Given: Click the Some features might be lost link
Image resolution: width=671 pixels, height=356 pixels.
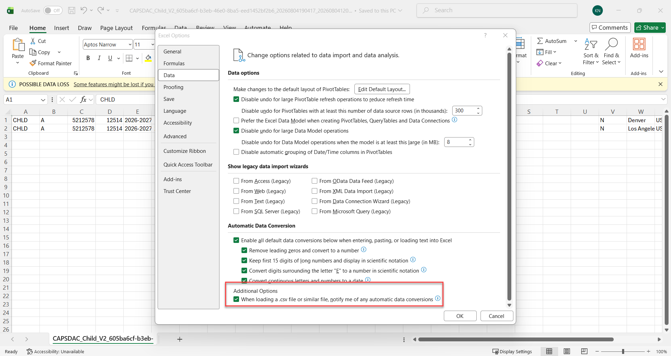Looking at the screenshot, I should click(114, 84).
